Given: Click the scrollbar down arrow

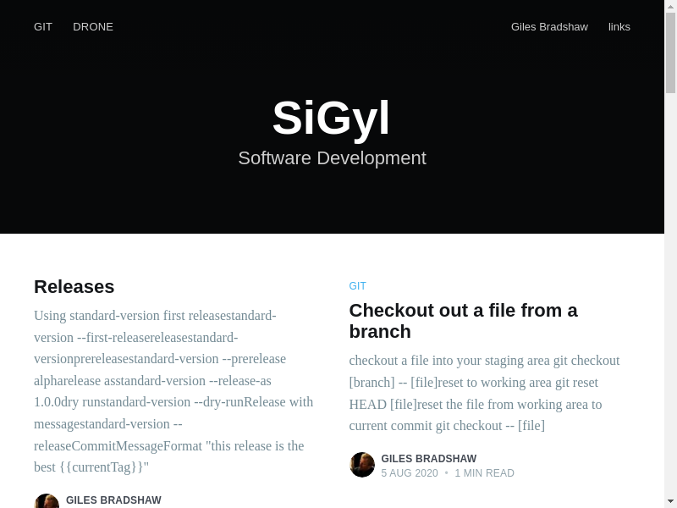Looking at the screenshot, I should click(670, 501).
